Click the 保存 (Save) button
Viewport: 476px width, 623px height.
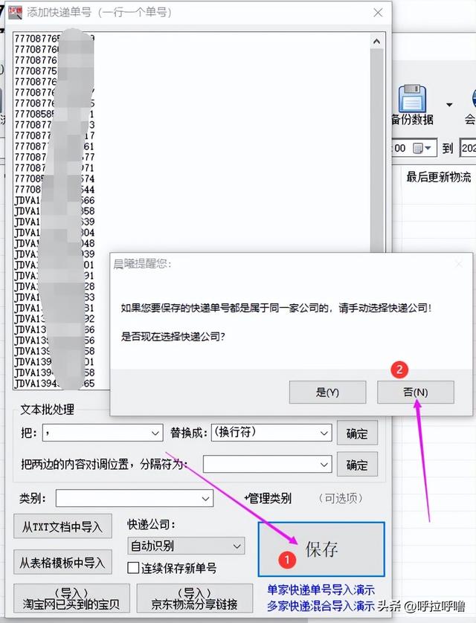[x=321, y=549]
